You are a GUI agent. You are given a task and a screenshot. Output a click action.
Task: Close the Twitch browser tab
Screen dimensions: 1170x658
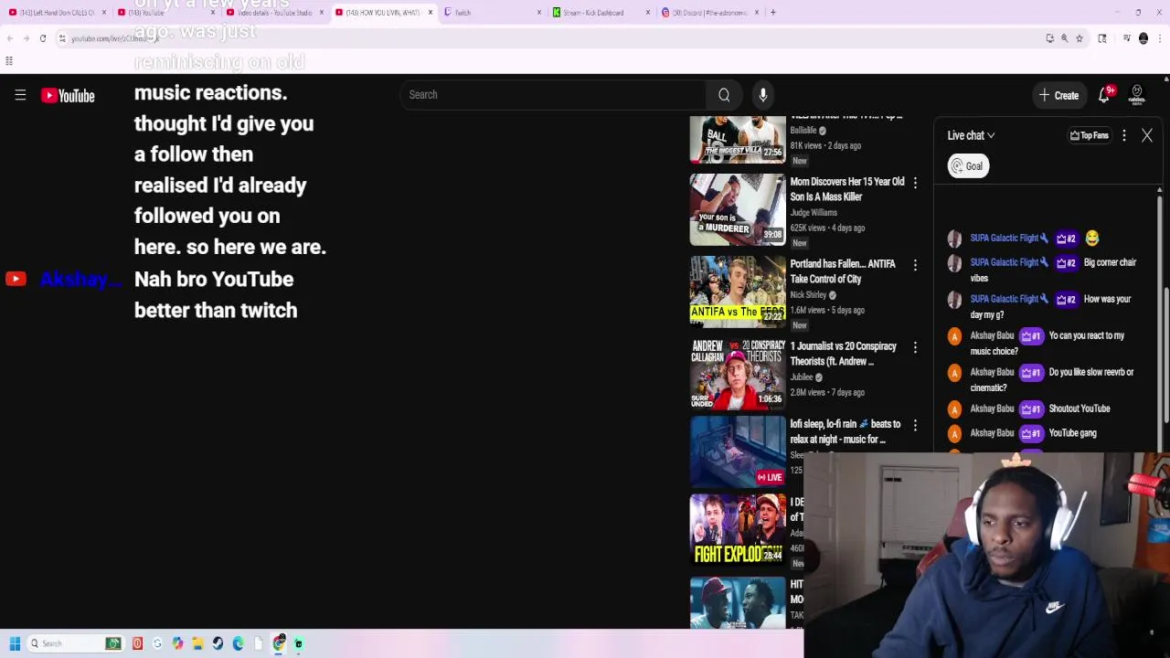539,13
